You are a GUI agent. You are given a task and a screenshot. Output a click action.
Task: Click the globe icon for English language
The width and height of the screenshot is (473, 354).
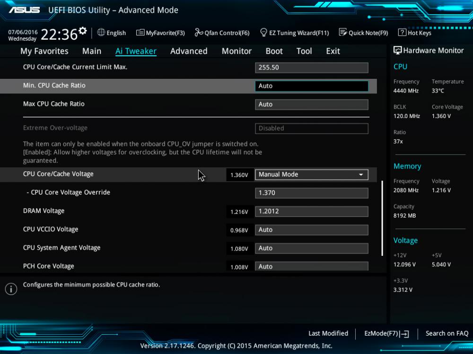click(101, 33)
